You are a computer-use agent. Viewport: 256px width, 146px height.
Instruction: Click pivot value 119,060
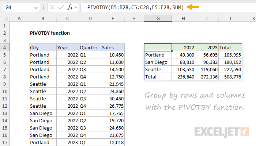207,70
